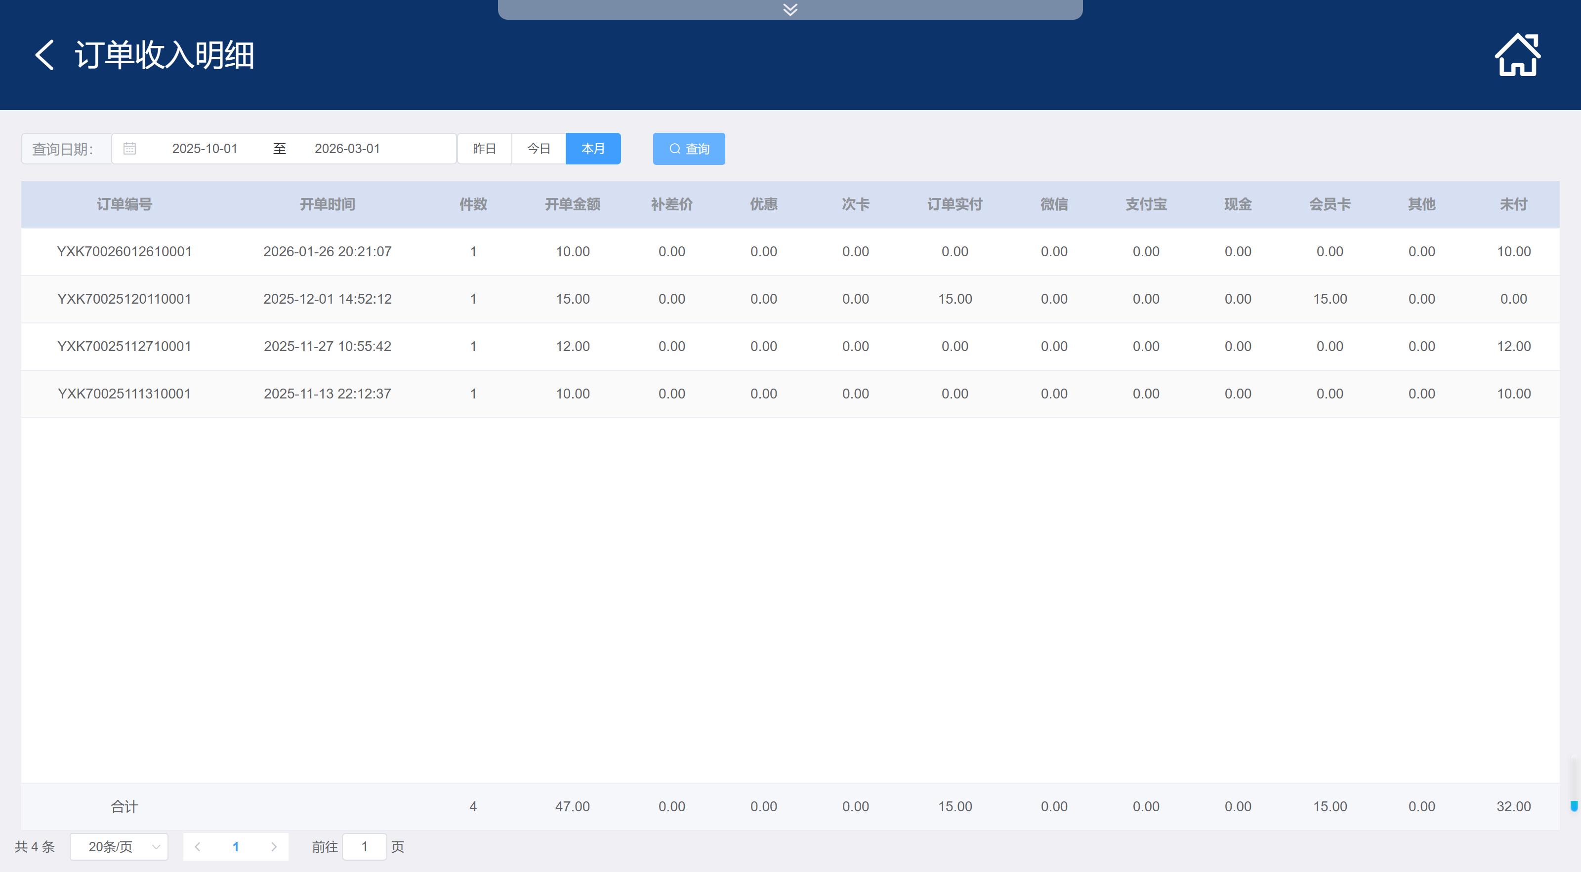Image resolution: width=1581 pixels, height=872 pixels.
Task: Click the 查询 search button
Action: 689,149
